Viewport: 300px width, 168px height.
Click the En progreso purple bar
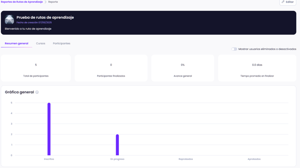tap(117, 145)
